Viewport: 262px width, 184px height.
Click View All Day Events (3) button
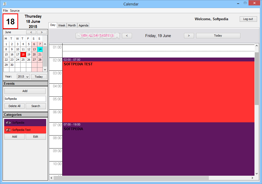98,36
